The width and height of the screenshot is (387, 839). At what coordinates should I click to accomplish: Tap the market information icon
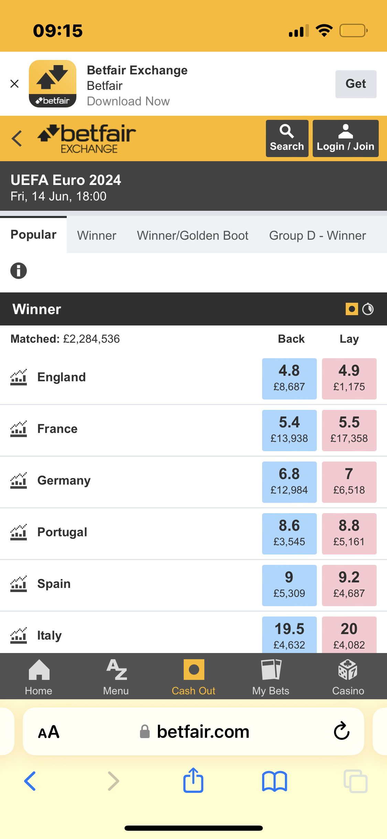pos(19,270)
